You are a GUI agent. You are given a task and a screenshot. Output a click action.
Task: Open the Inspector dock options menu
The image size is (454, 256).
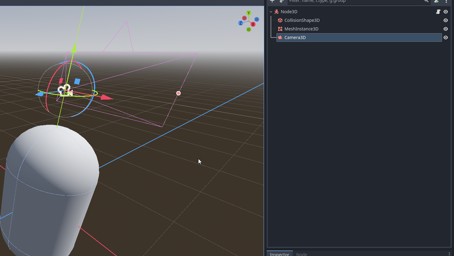point(449,254)
